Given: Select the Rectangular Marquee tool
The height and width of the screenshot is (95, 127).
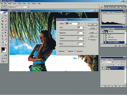Looking at the screenshot, I should [3, 16].
